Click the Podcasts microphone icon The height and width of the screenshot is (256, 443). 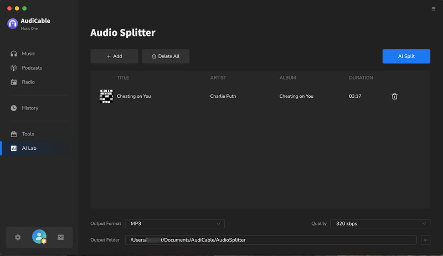point(13,68)
